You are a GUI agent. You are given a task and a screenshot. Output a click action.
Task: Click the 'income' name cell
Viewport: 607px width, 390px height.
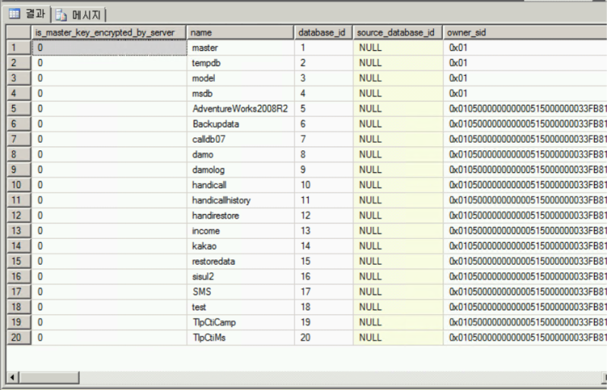pyautogui.click(x=241, y=231)
